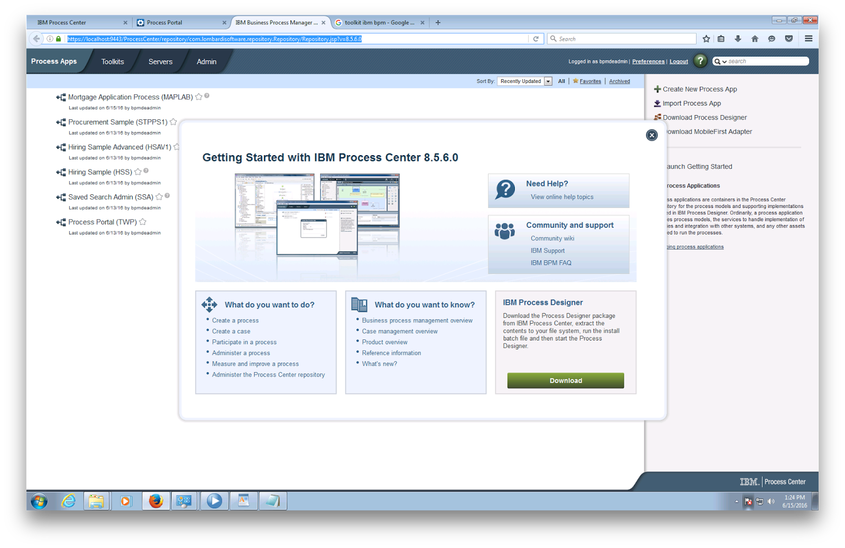Click the green help question-mark icon in header
The height and width of the screenshot is (548, 845).
tap(700, 61)
